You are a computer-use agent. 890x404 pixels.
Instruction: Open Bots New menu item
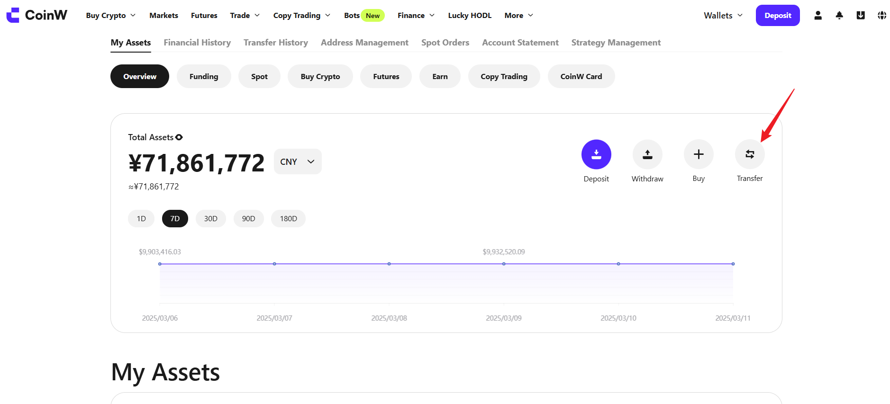(x=364, y=15)
